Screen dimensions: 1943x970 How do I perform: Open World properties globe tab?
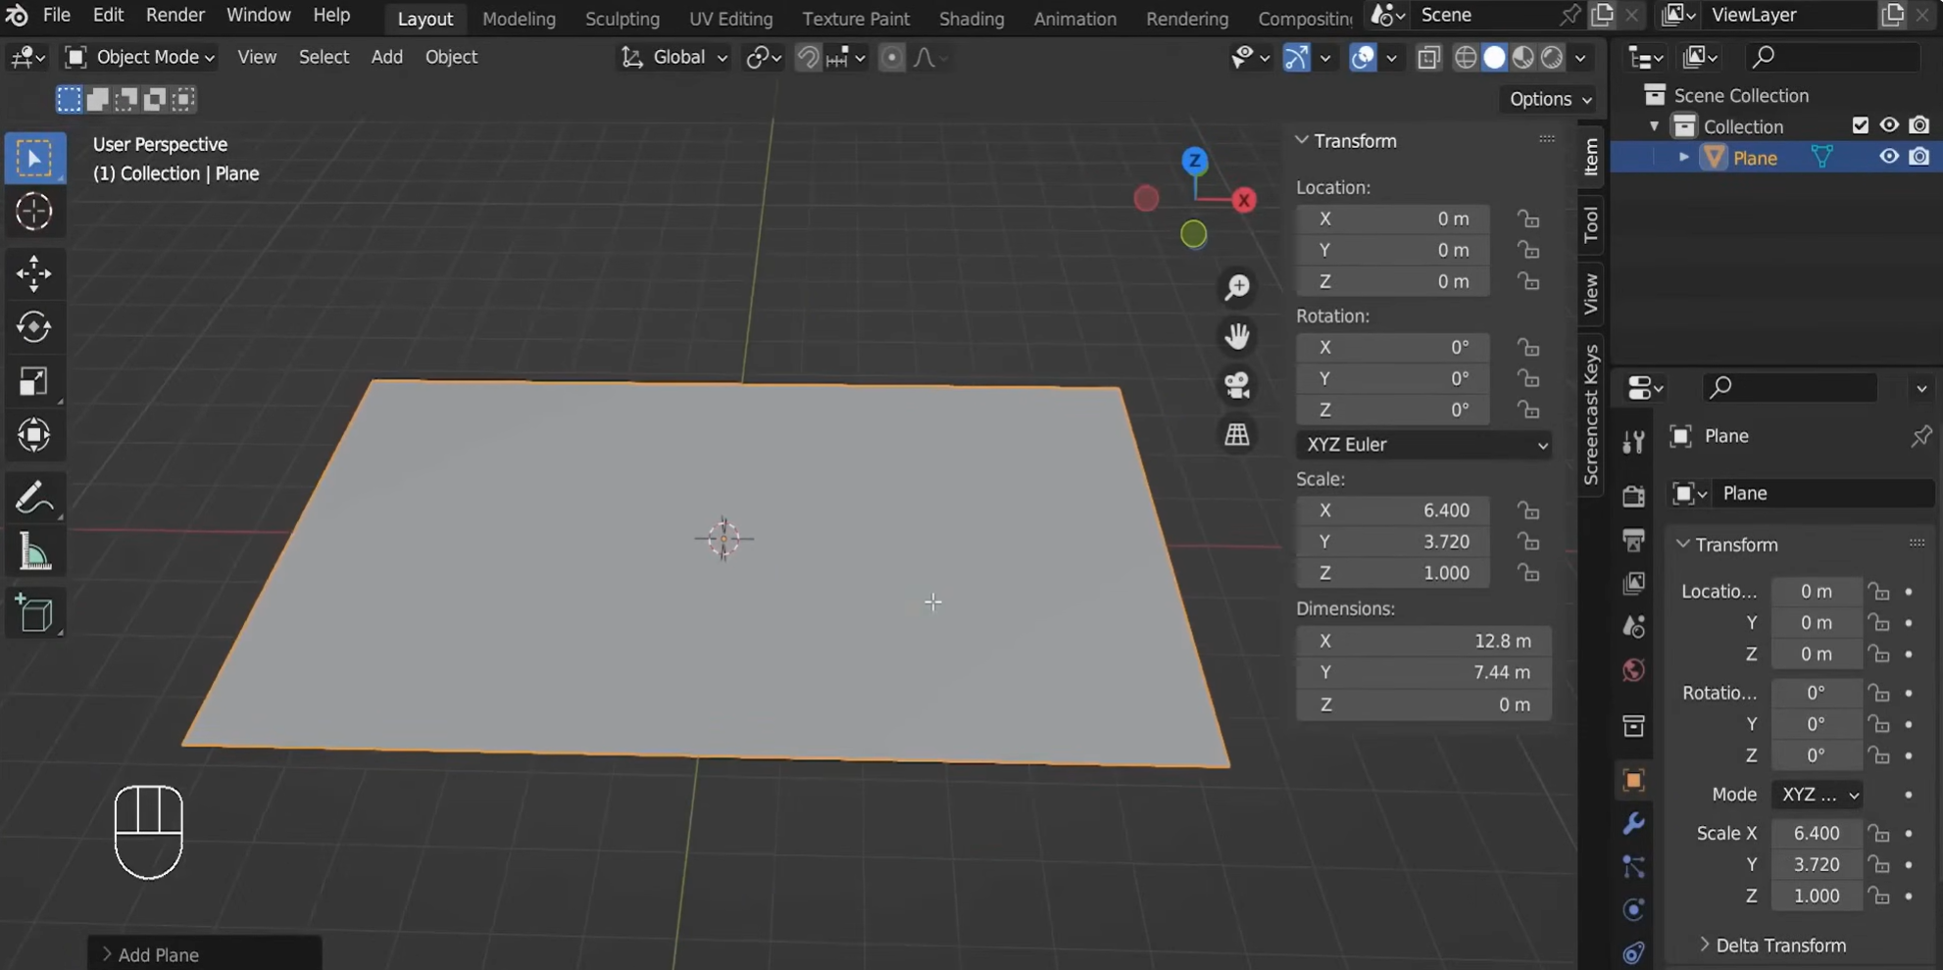click(x=1633, y=670)
